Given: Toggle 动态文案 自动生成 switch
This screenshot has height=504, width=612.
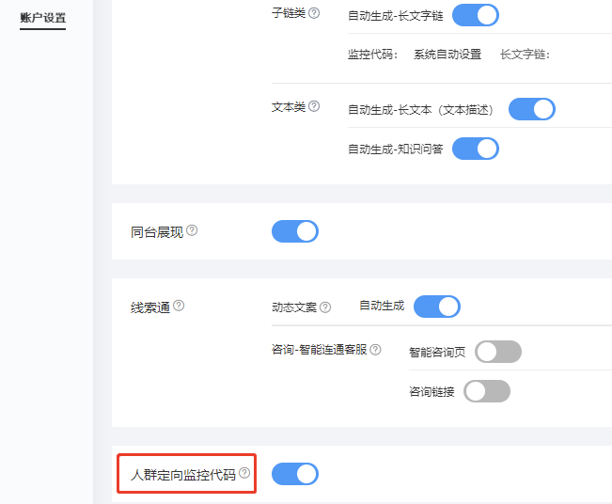Looking at the screenshot, I should (437, 307).
